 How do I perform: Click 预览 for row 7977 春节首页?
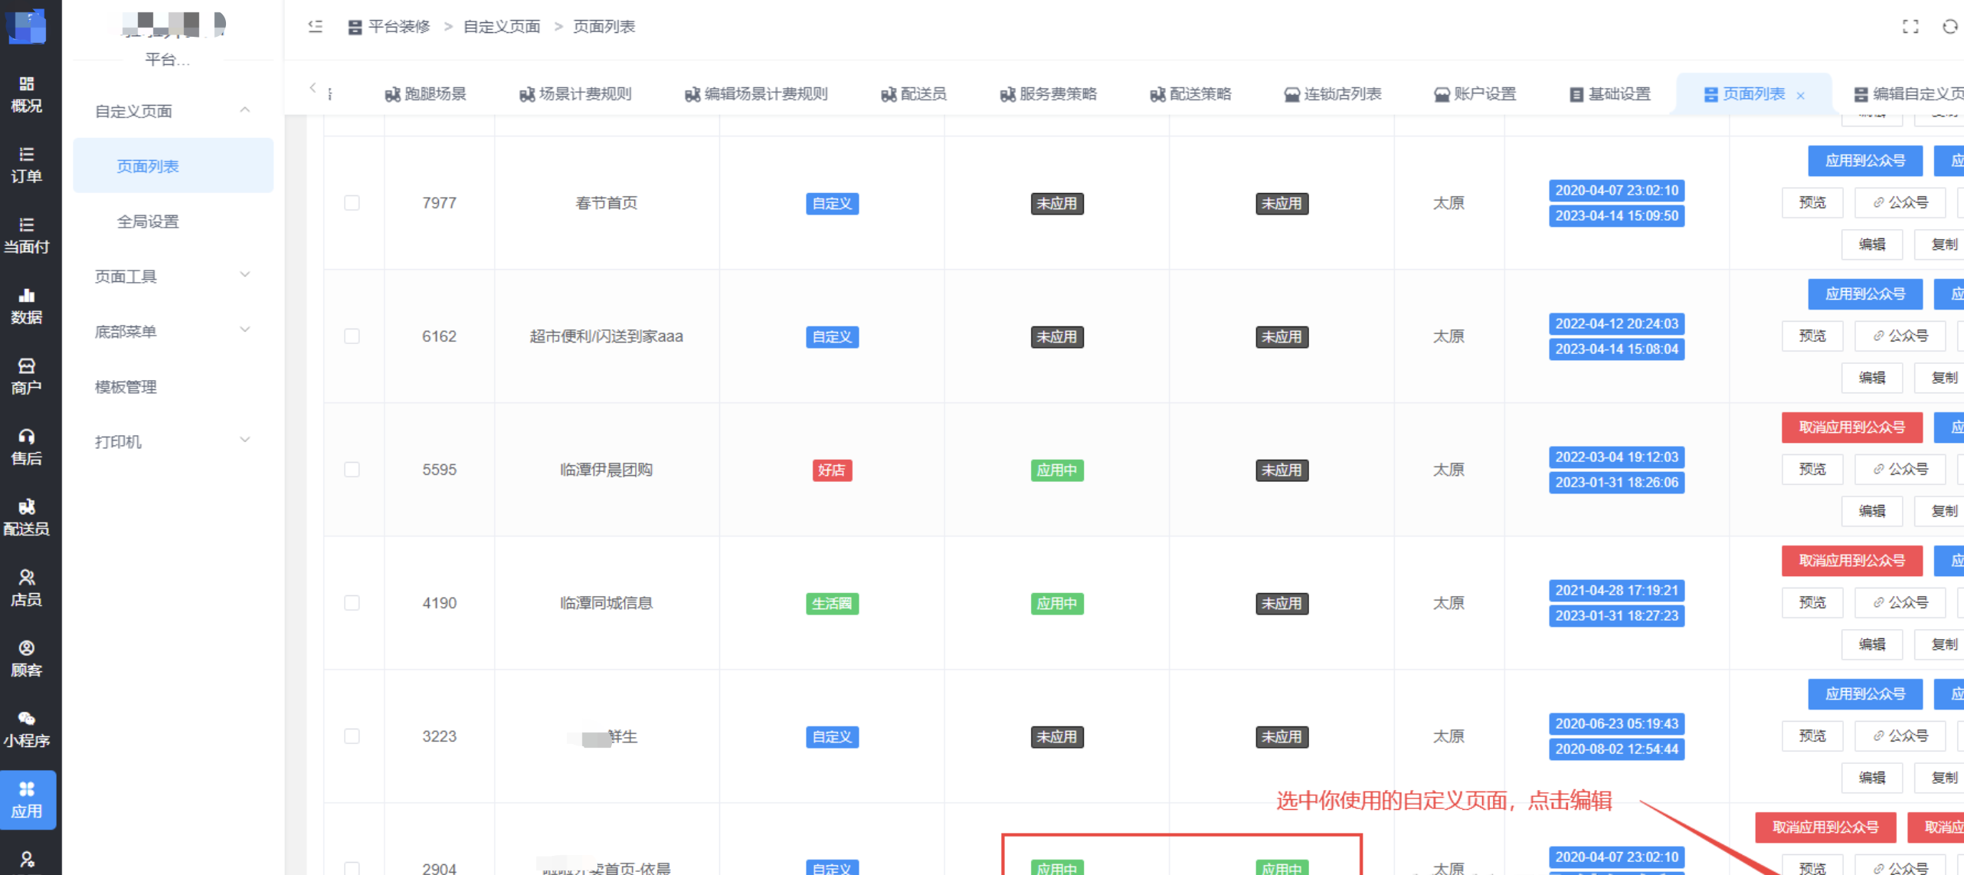click(x=1812, y=202)
